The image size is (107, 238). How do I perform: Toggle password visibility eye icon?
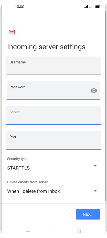[94, 90]
